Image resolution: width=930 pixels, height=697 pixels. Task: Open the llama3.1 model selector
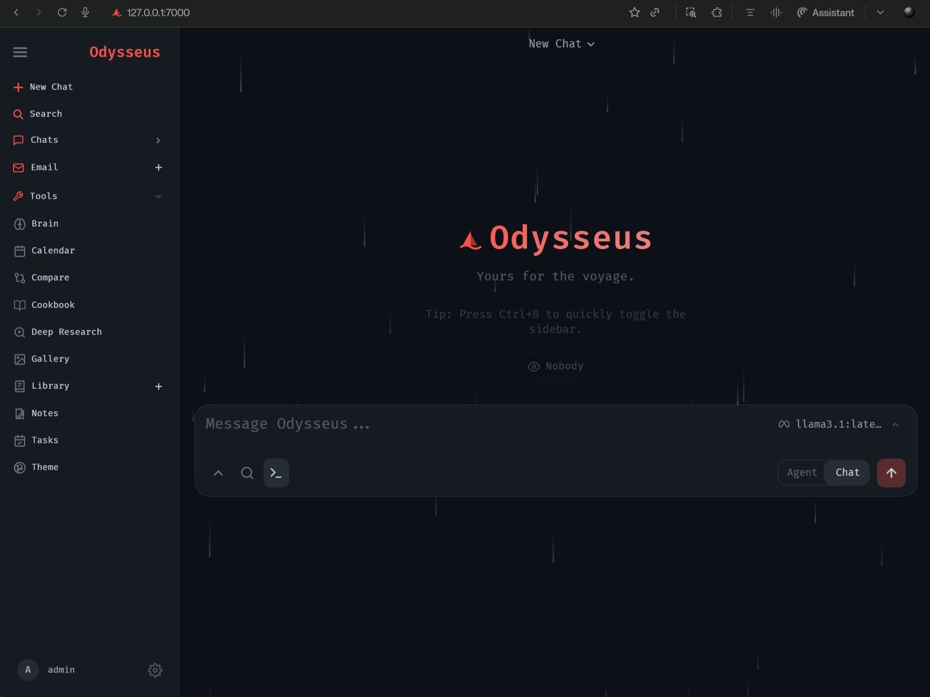click(x=838, y=425)
